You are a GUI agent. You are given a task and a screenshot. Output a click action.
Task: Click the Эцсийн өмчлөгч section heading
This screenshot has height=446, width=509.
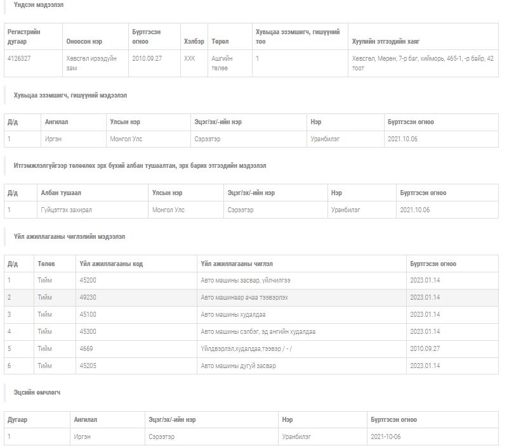pyautogui.click(x=37, y=392)
